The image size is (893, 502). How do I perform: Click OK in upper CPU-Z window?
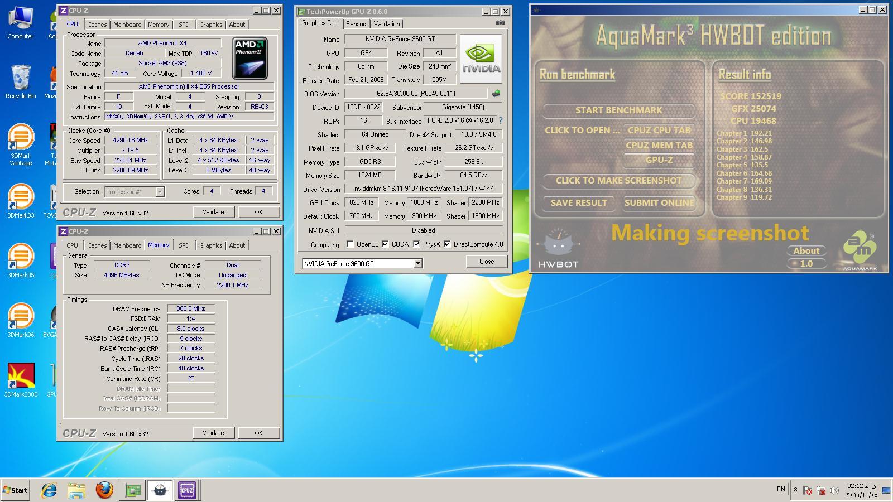coord(258,212)
